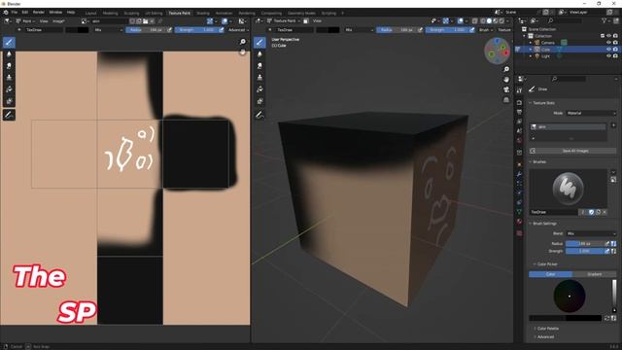Open the Render properties tab
622x350 pixels.
(x=519, y=103)
